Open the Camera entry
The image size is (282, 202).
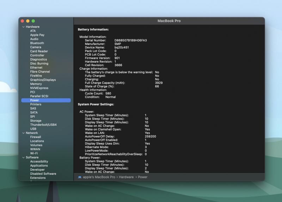[36, 47]
